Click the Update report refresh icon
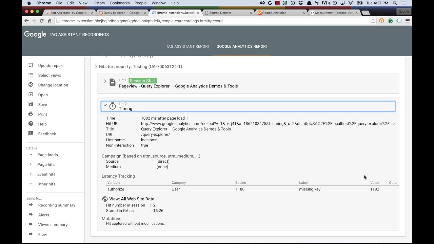This screenshot has height=244, width=434. (x=31, y=65)
